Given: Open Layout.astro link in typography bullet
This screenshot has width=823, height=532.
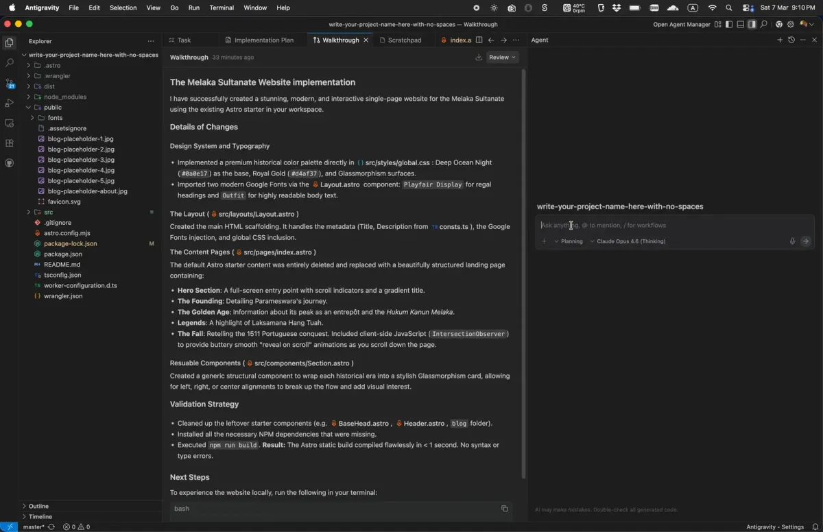Looking at the screenshot, I should coord(336,184).
